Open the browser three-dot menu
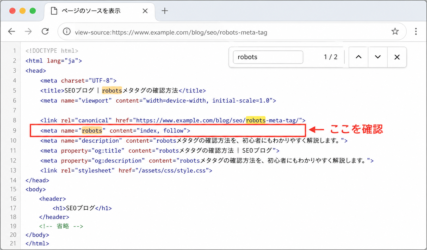Image resolution: width=427 pixels, height=250 pixels. click(416, 32)
